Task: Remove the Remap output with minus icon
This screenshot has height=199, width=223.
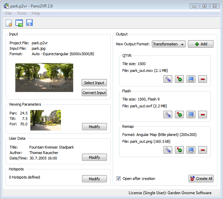Action: click(203, 150)
